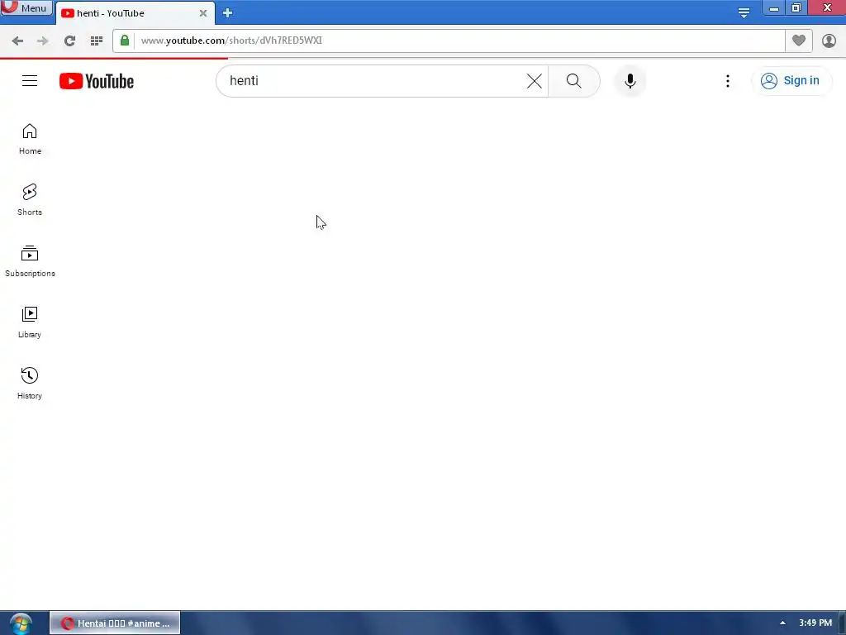
Task: Go forward in the browser
Action: tap(43, 41)
